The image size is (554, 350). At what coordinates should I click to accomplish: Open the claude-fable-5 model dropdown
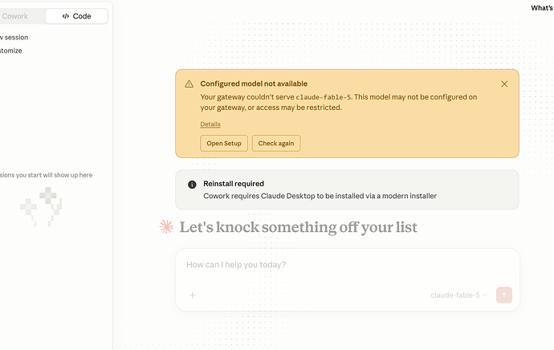coord(458,295)
